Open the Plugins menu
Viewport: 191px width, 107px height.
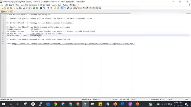coord(65,5)
